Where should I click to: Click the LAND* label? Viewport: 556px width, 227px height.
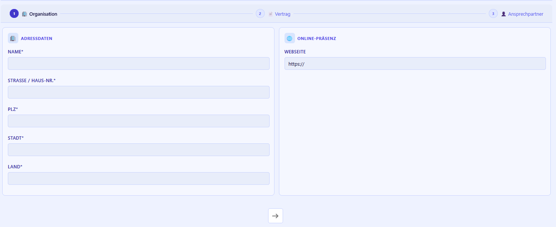click(x=15, y=167)
